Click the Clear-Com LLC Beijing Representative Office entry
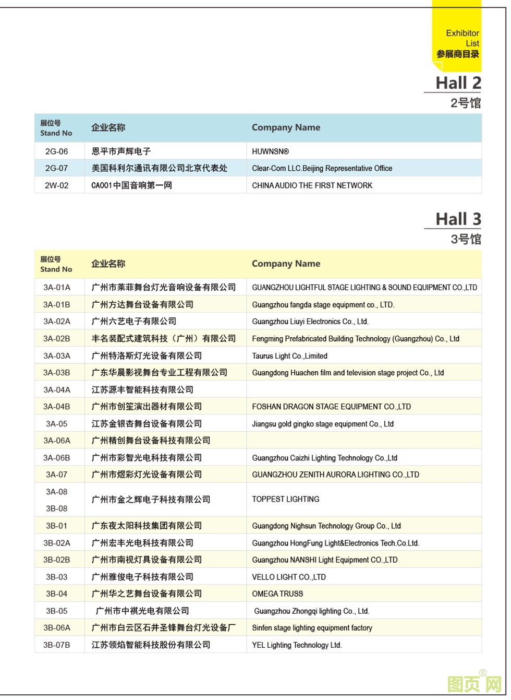The height and width of the screenshot is (700, 511). click(322, 168)
